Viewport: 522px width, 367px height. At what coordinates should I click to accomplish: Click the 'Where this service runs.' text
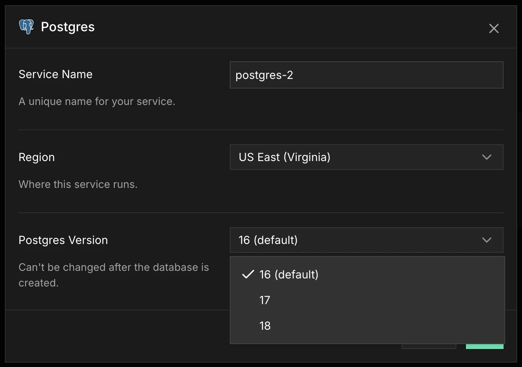click(78, 184)
